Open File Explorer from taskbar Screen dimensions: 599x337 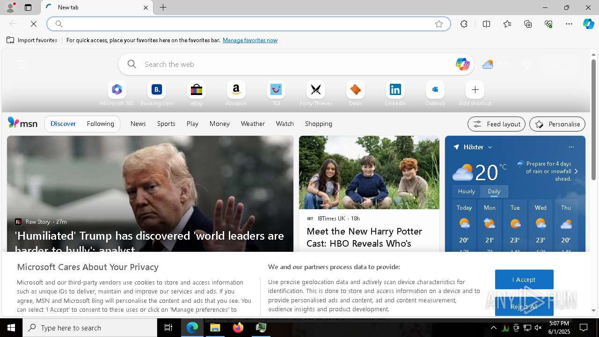coord(215,328)
